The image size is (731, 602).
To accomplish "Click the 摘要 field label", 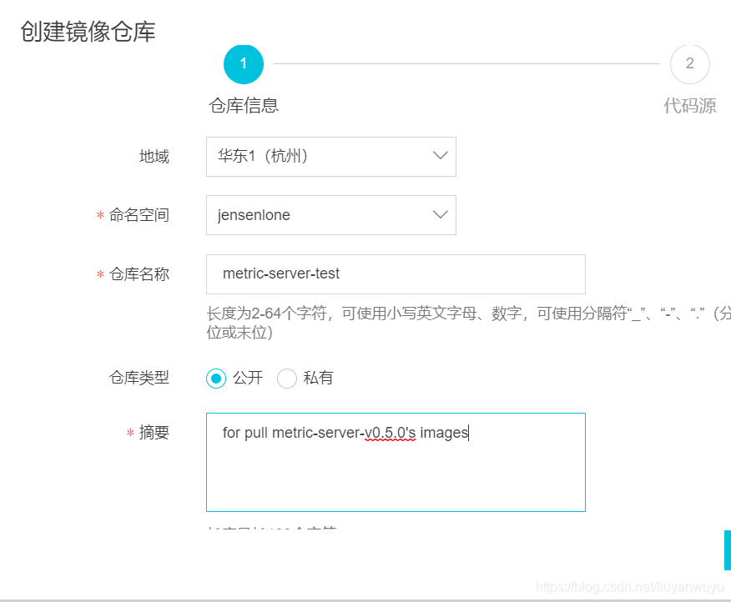I will (154, 433).
